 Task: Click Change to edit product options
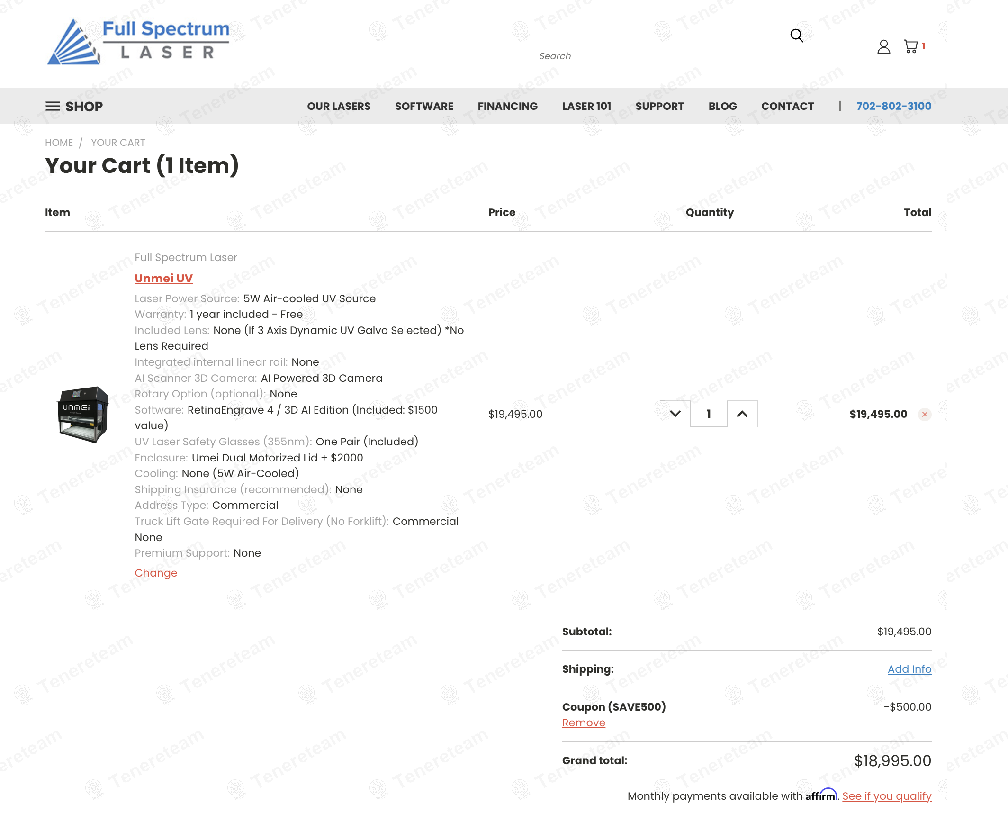(156, 573)
